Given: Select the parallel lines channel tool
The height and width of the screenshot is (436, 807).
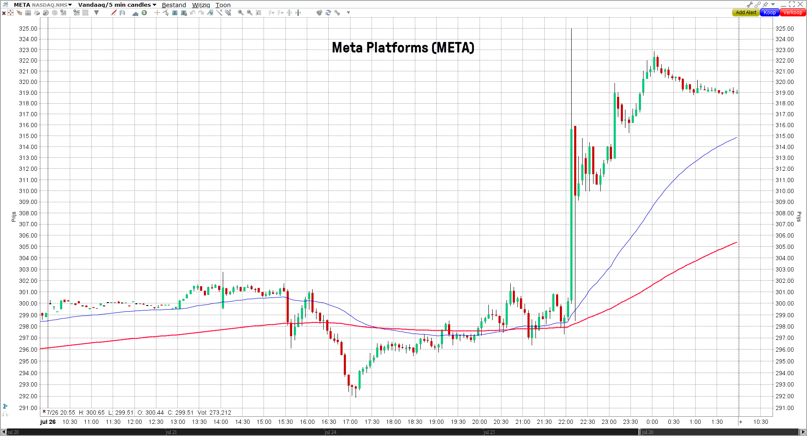Looking at the screenshot, I should tap(228, 13).
